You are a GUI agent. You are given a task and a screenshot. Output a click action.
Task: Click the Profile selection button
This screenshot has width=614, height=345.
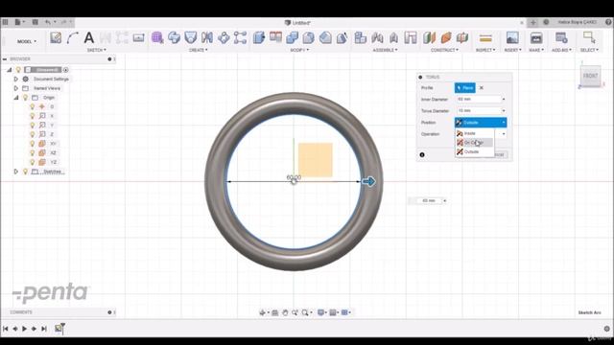click(464, 88)
